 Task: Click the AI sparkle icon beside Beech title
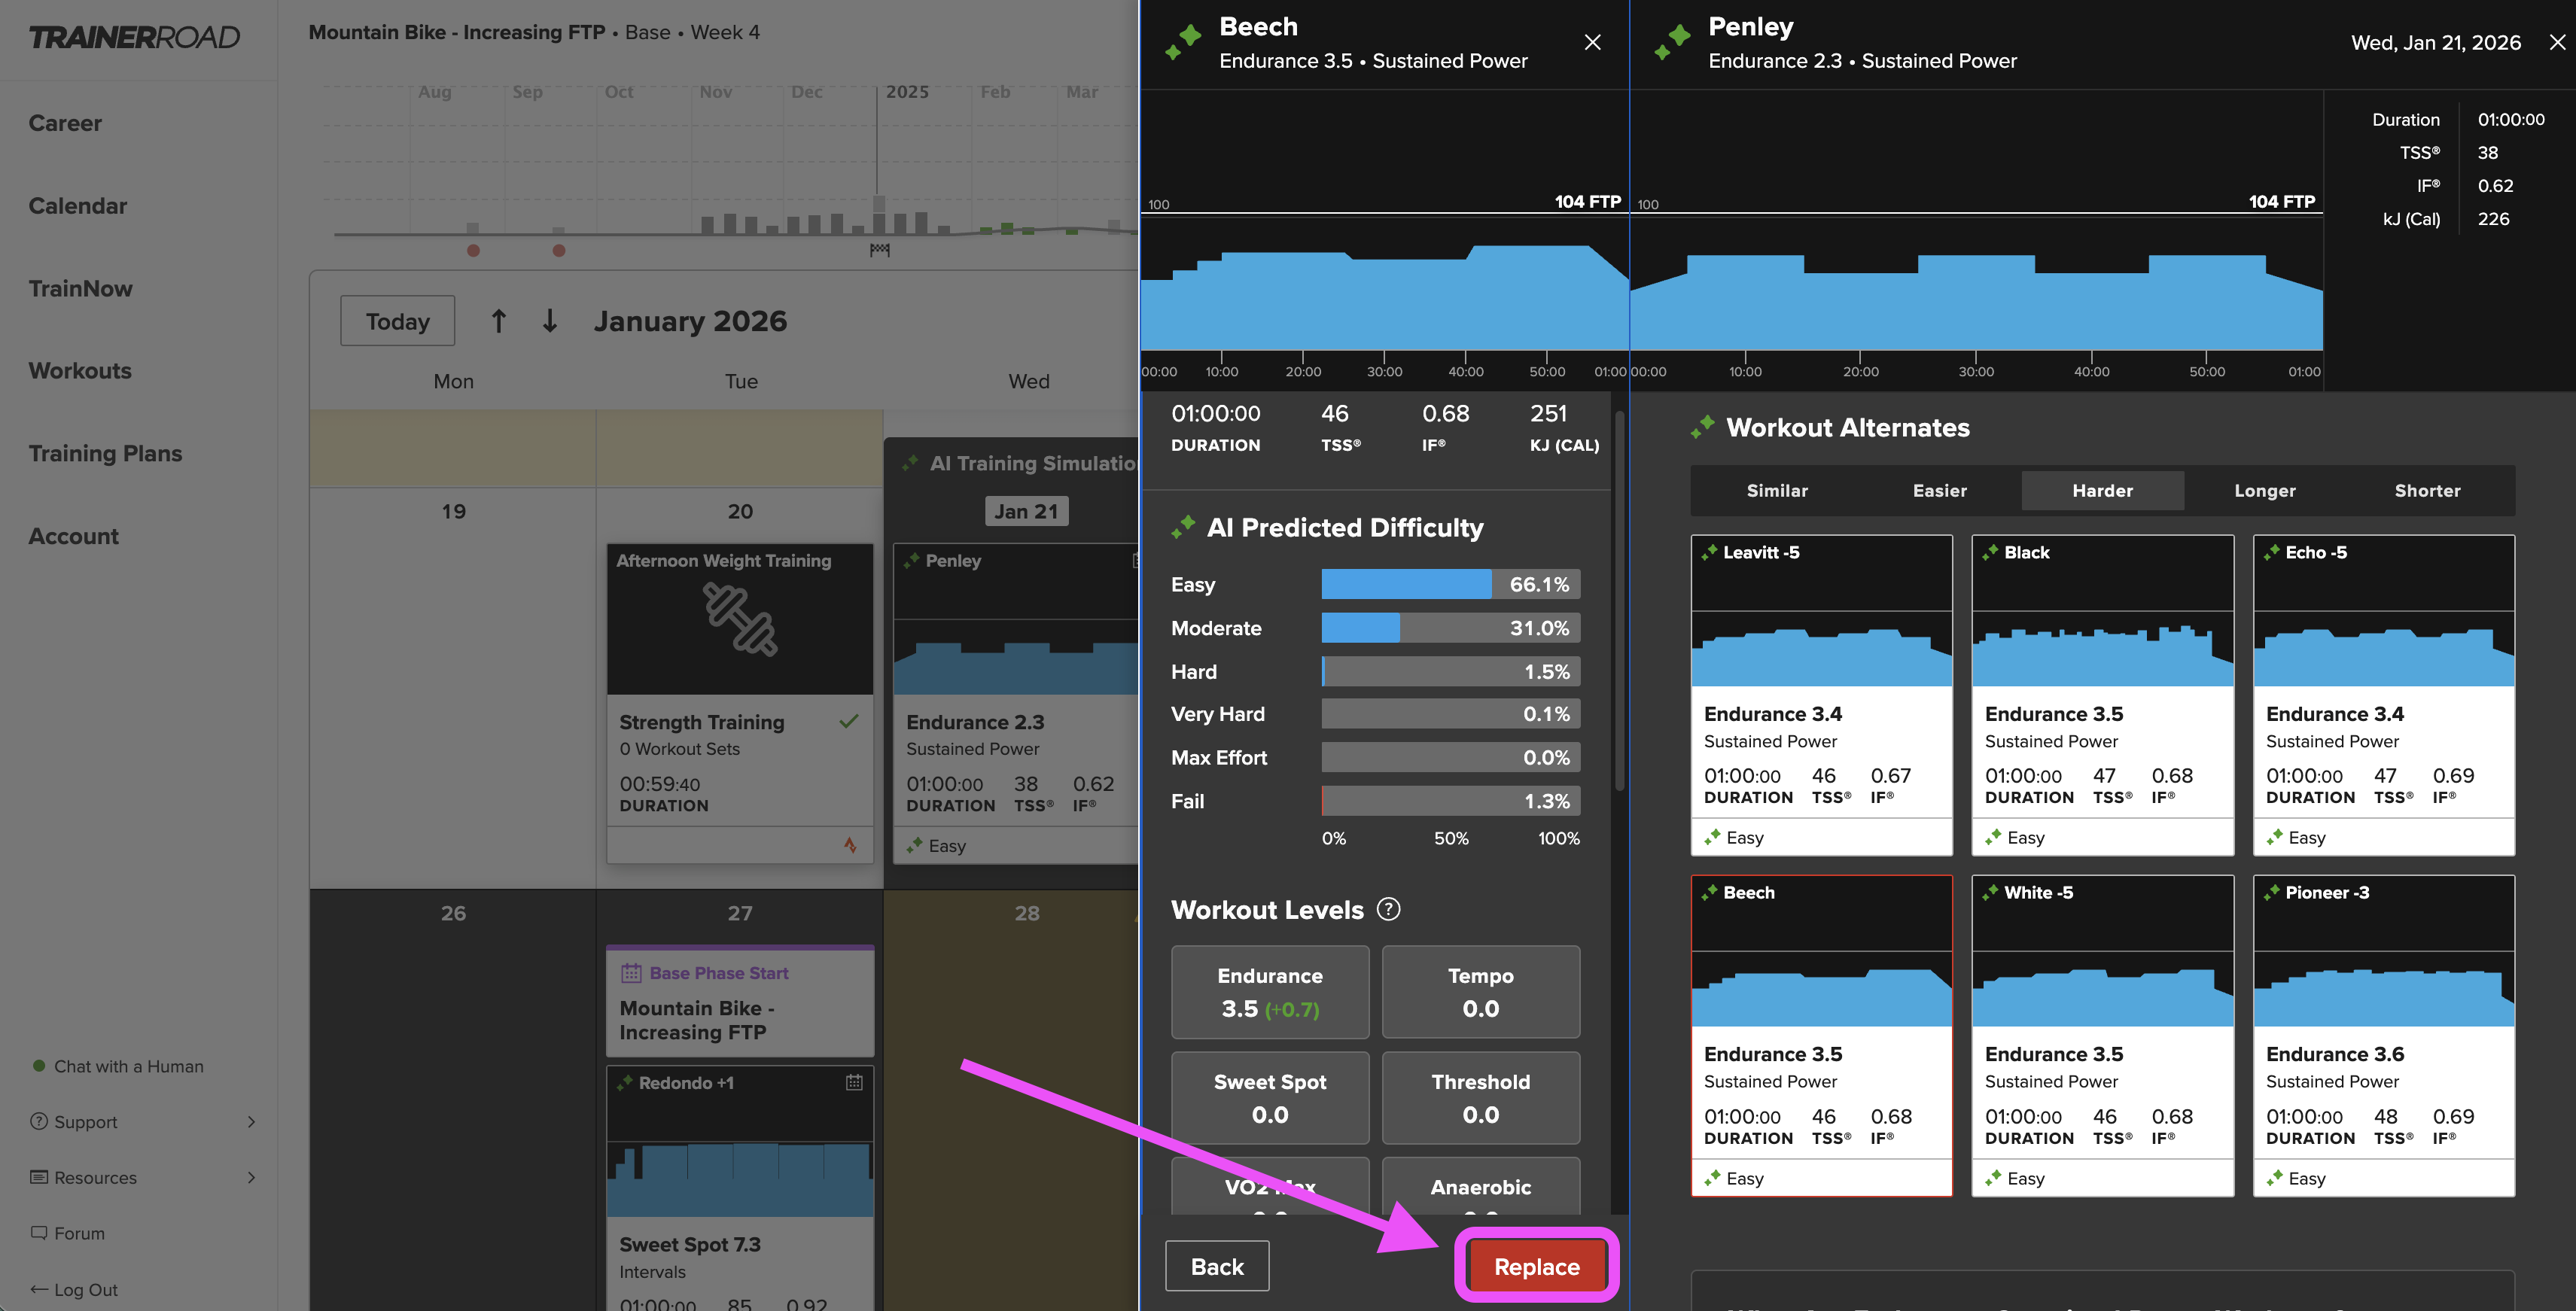coord(1183,42)
